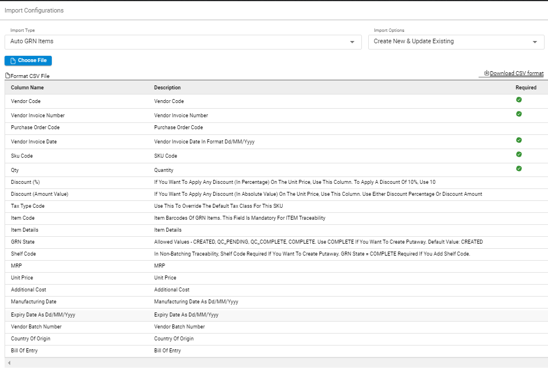This screenshot has width=548, height=374.
Task: Click the Format CSV File document icon
Action: pyautogui.click(x=8, y=76)
